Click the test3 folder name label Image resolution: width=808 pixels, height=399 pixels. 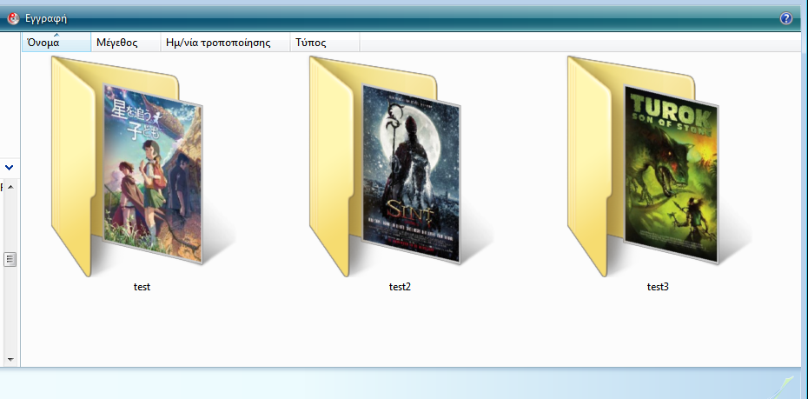pos(658,287)
